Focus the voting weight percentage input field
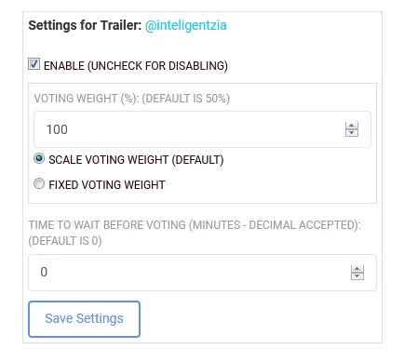Screen dimensions: 404x362 (202, 129)
